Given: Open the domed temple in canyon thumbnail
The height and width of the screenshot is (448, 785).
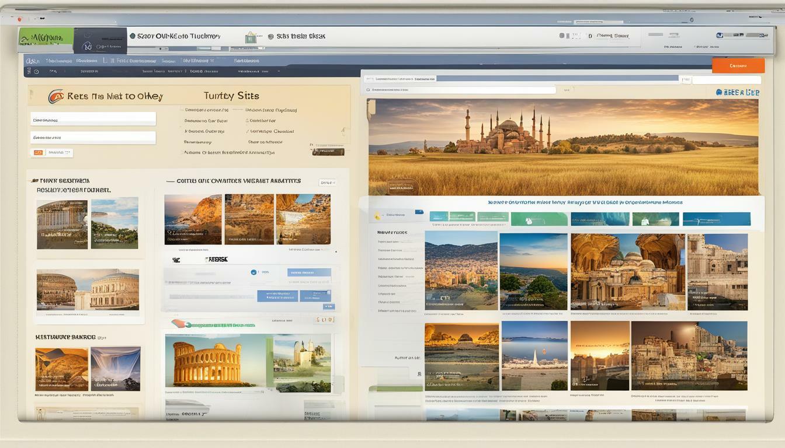Looking at the screenshot, I should tap(628, 272).
